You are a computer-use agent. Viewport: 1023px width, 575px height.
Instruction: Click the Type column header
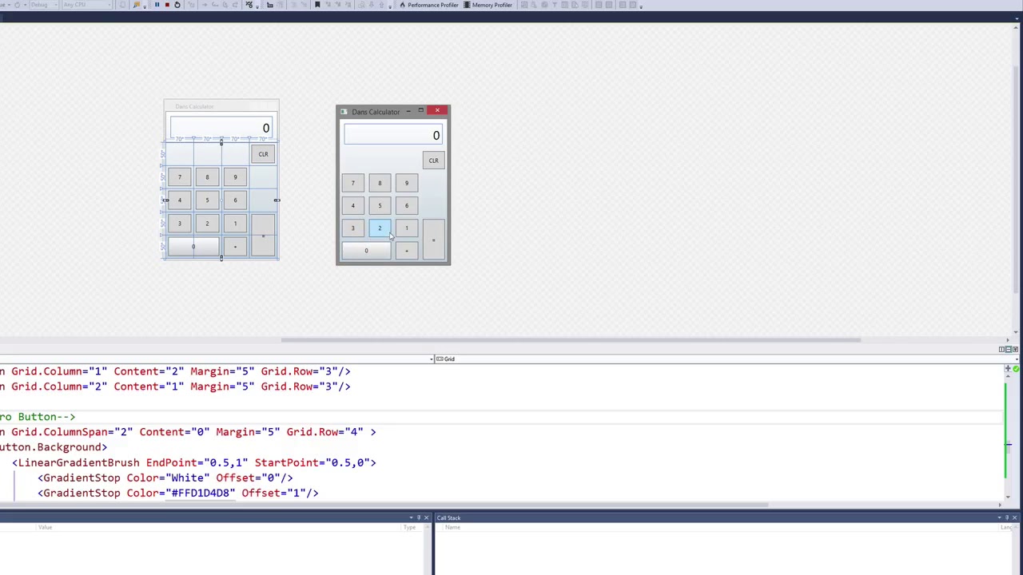coord(409,527)
